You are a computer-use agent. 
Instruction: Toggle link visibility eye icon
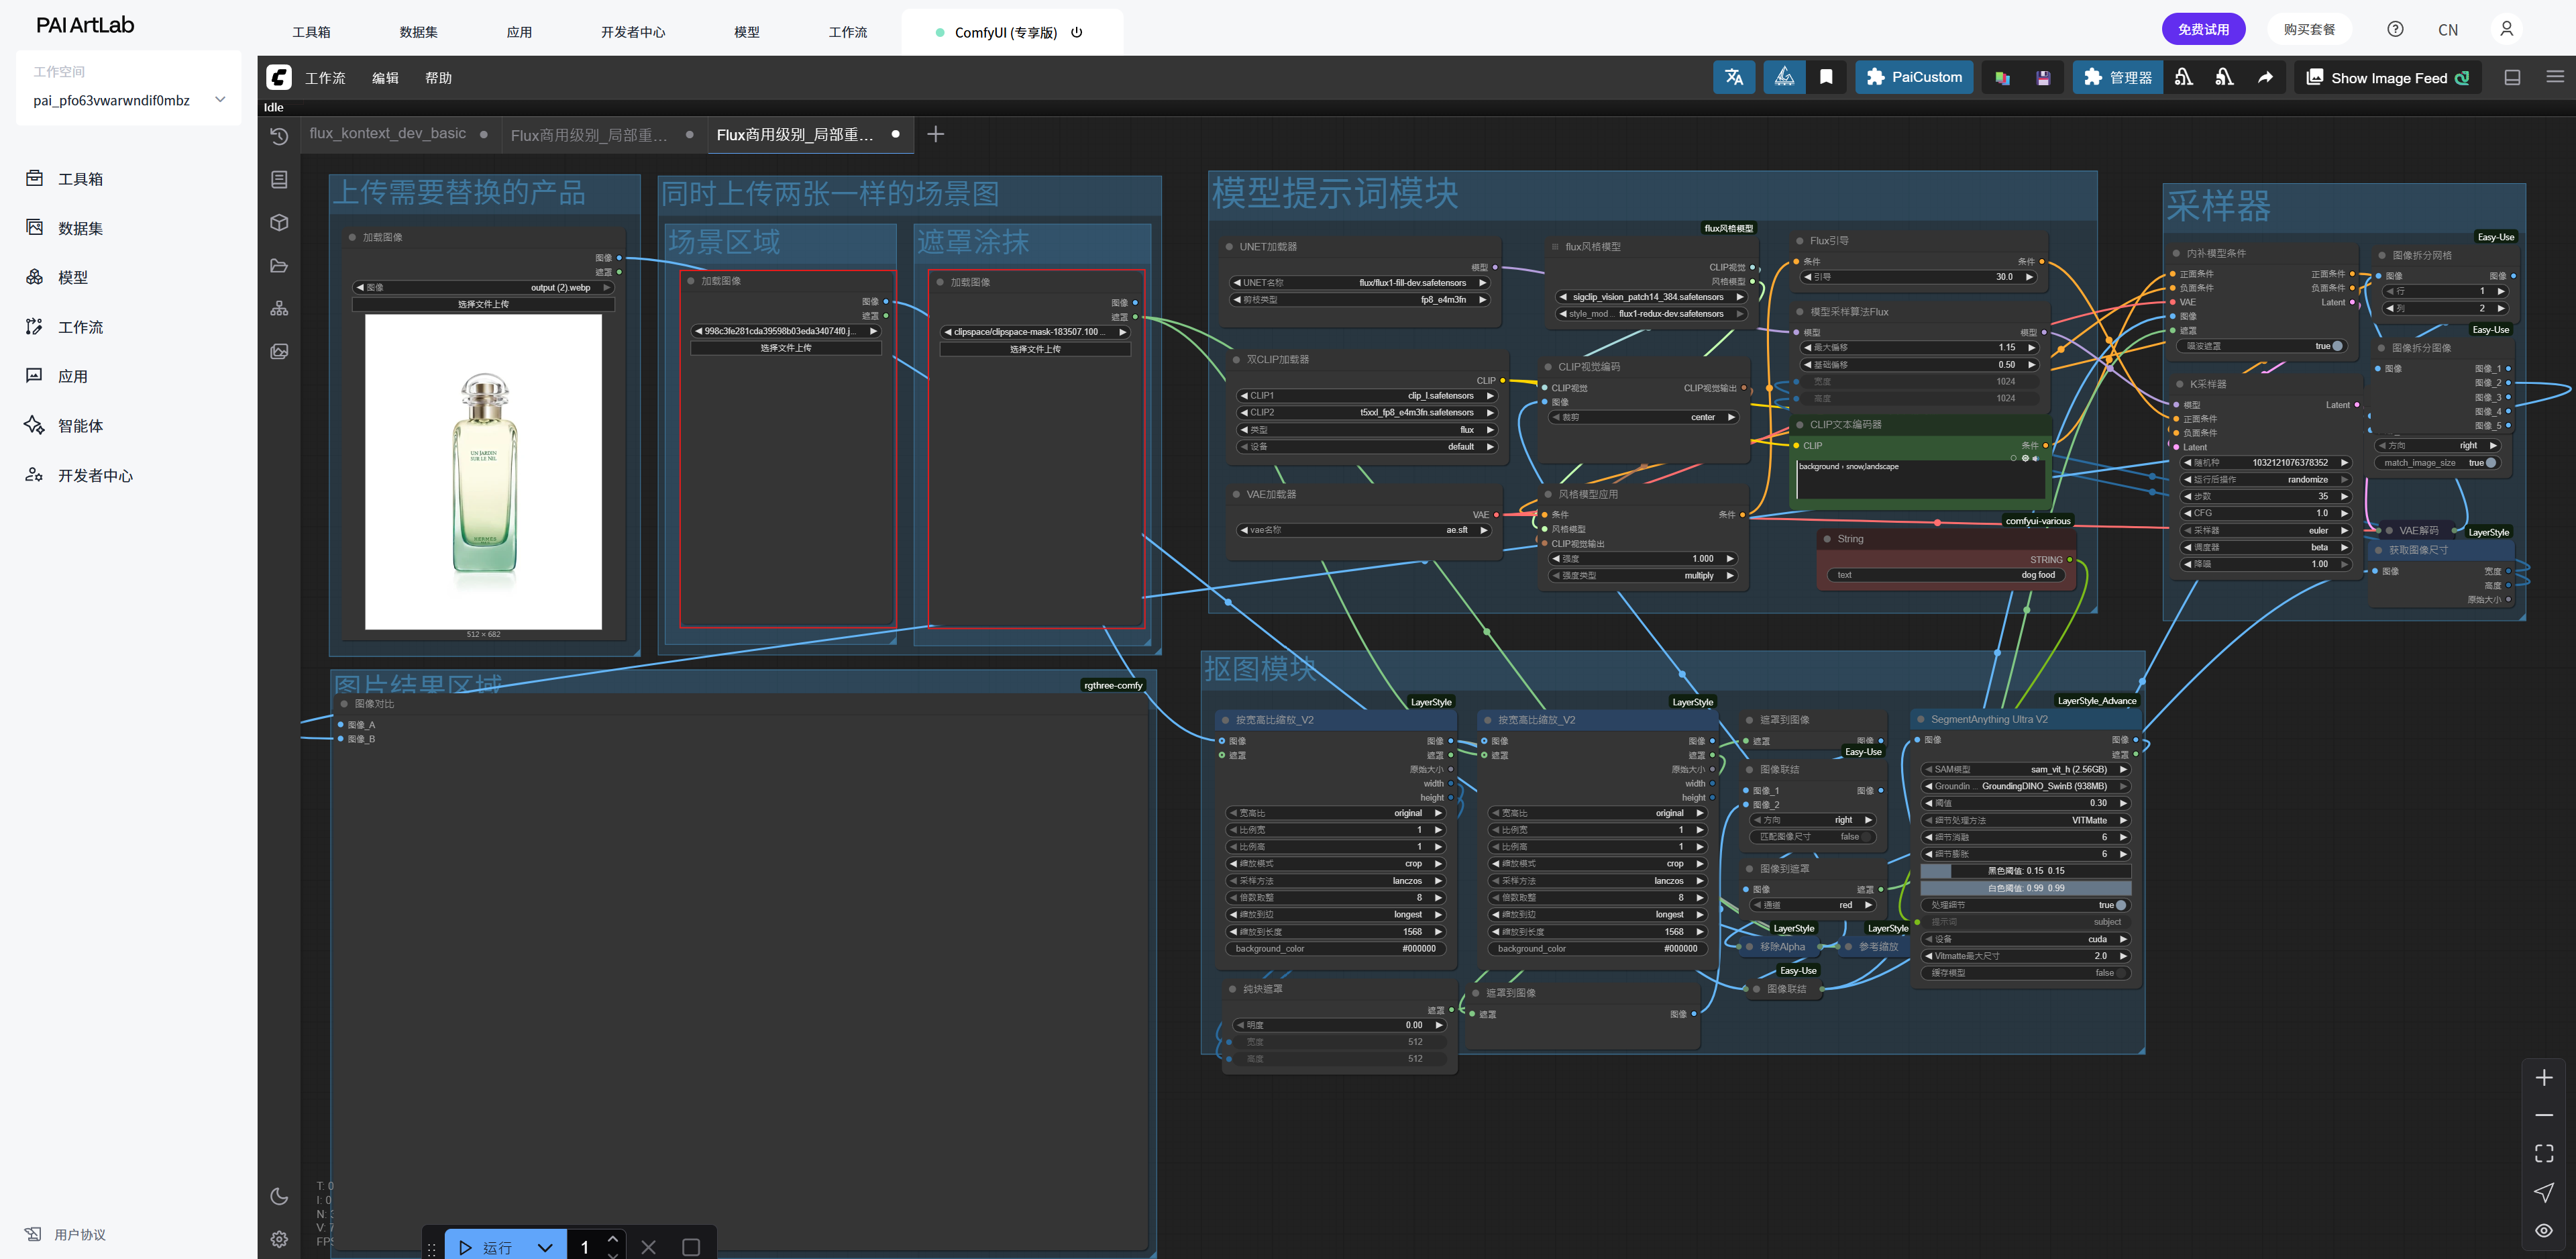[2544, 1230]
